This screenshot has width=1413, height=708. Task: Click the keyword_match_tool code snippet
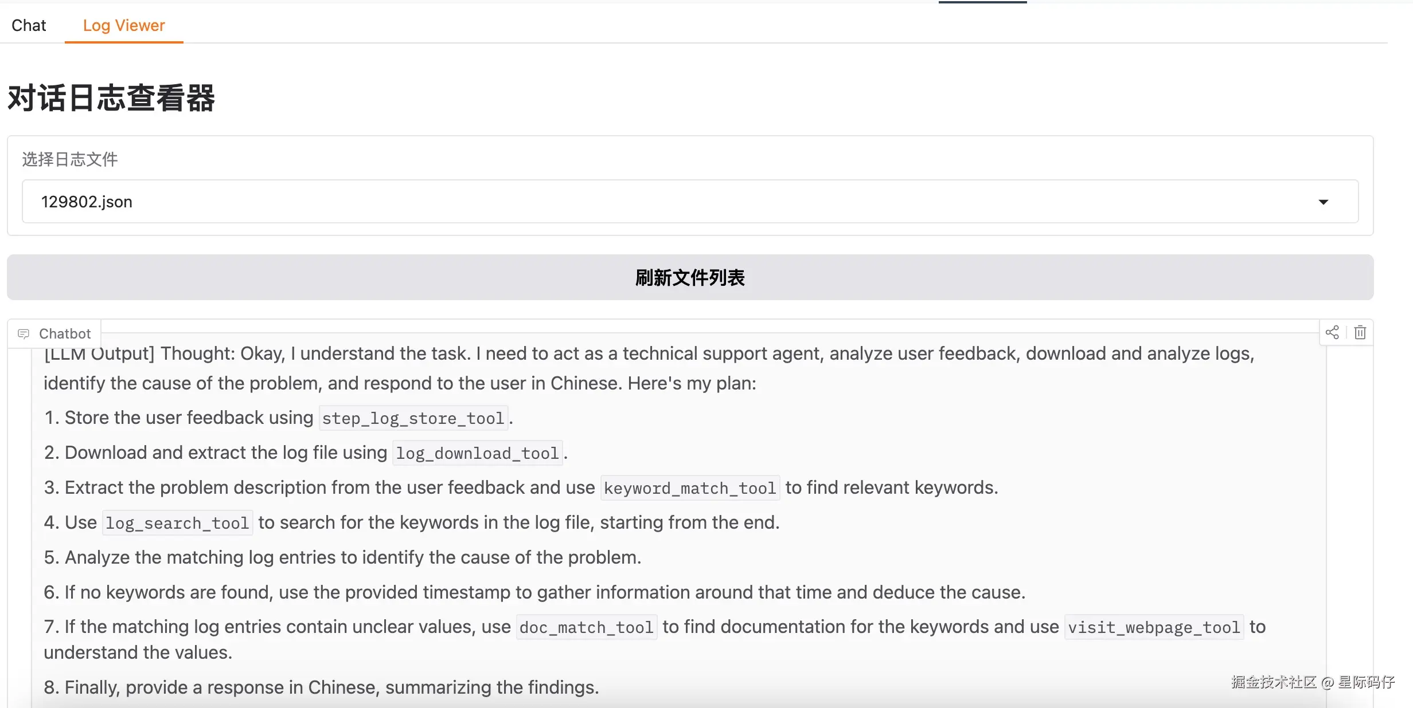(x=690, y=488)
